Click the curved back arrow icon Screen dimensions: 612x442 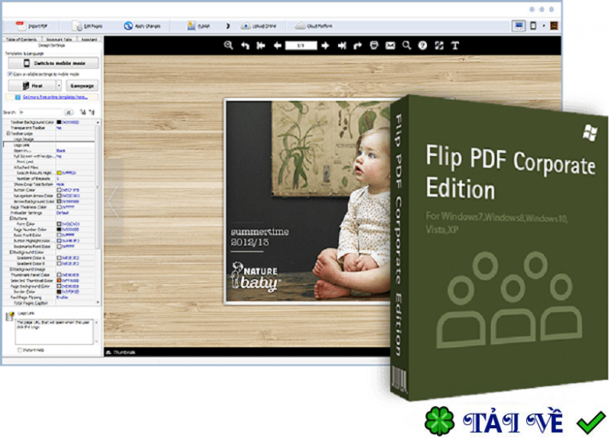[245, 46]
